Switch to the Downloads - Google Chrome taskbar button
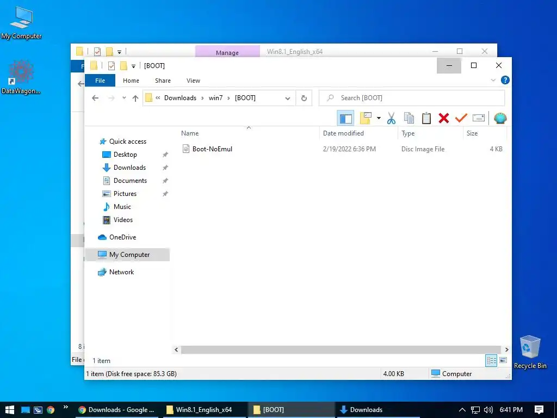Viewport: 557px width, 418px height. (118, 410)
